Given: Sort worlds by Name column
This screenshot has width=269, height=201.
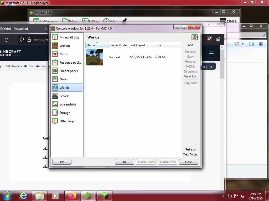Looking at the screenshot, I should (x=97, y=45).
